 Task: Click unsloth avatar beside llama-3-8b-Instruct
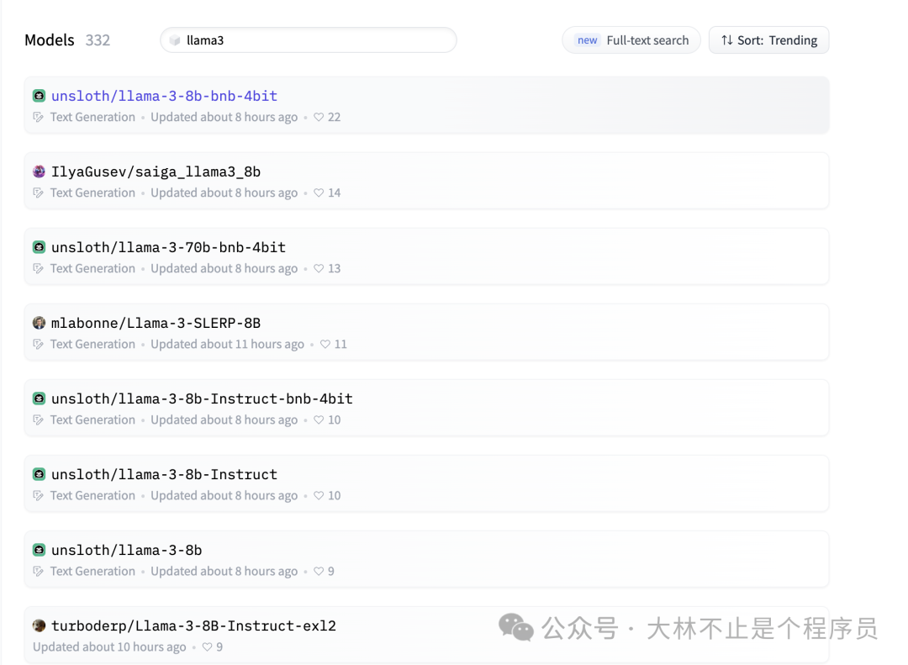[39, 474]
